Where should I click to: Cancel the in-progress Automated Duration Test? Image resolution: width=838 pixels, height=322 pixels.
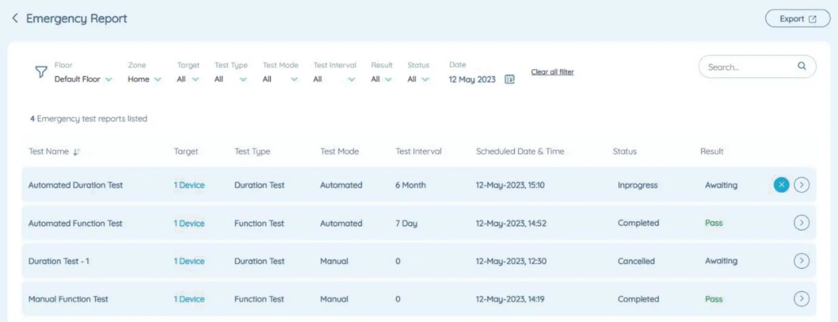(x=781, y=185)
